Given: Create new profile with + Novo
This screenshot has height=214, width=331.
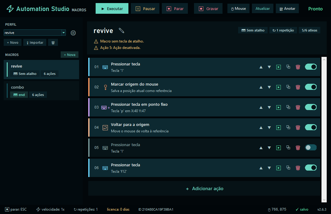Looking at the screenshot, I should coord(13,42).
